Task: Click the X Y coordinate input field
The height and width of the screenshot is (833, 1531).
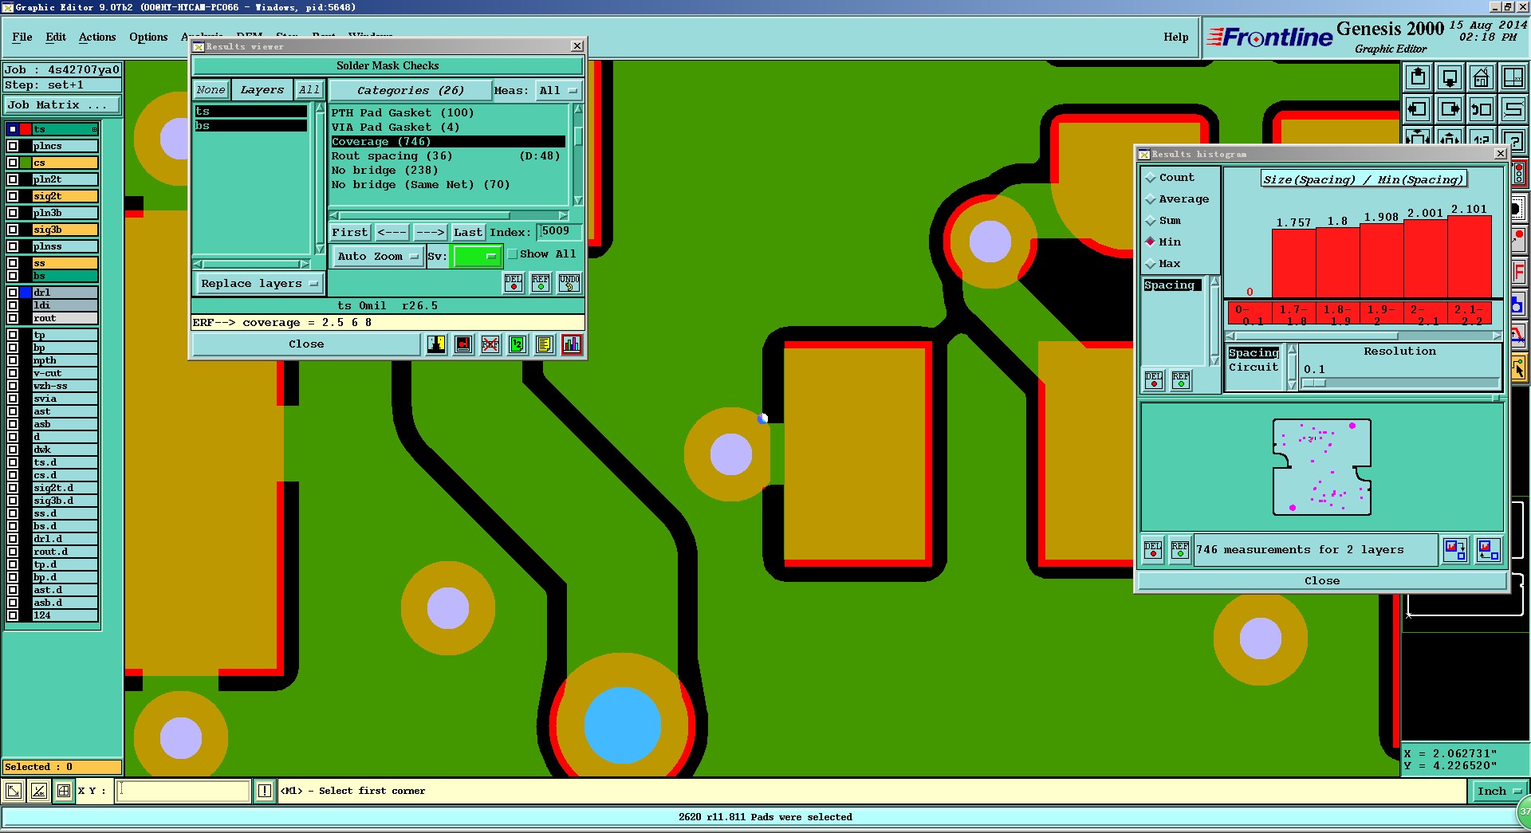Action: (183, 791)
